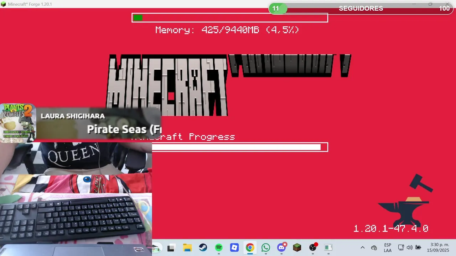Click the Minecraft Forge window title icon

[x=4, y=4]
